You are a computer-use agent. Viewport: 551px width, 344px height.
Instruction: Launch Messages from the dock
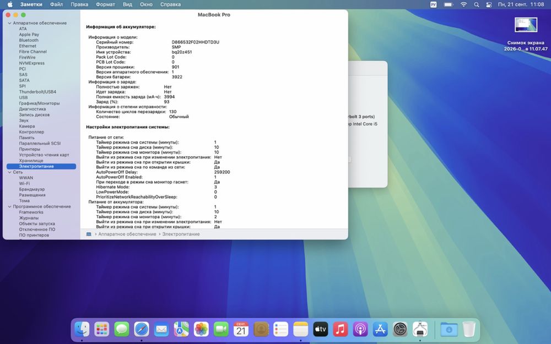pyautogui.click(x=122, y=329)
